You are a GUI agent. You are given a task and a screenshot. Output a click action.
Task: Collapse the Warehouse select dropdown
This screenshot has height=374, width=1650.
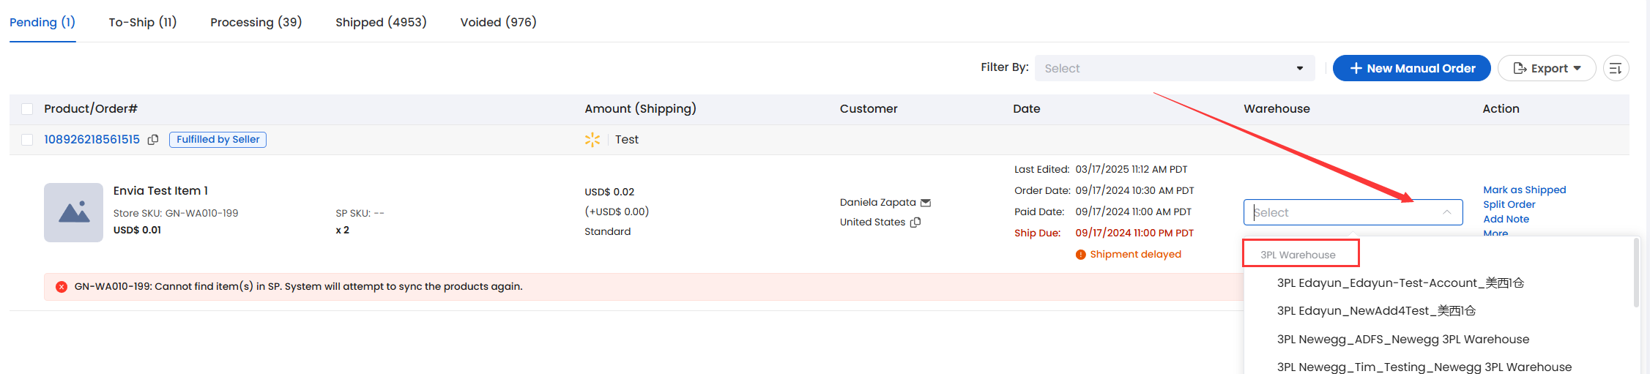1447,212
